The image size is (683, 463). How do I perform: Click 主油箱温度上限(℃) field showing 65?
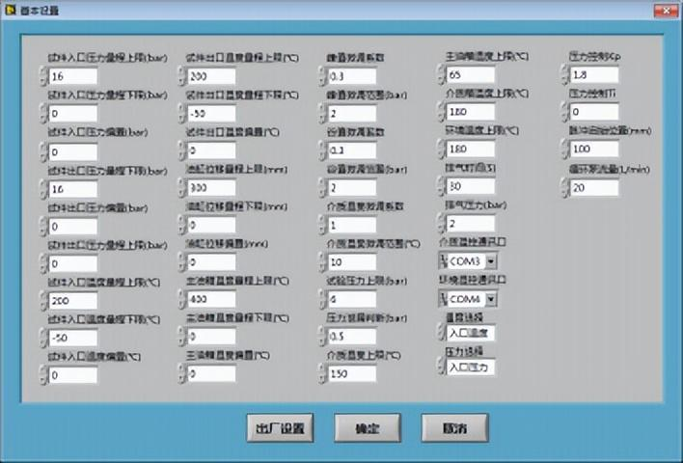[471, 74]
